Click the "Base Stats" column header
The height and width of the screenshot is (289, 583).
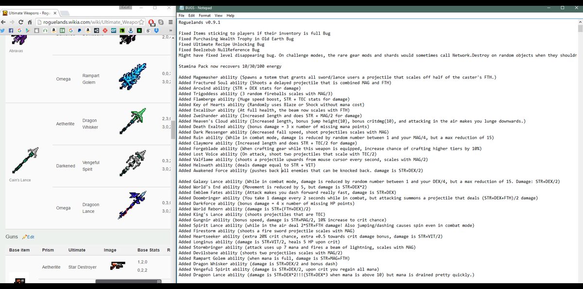(x=149, y=250)
